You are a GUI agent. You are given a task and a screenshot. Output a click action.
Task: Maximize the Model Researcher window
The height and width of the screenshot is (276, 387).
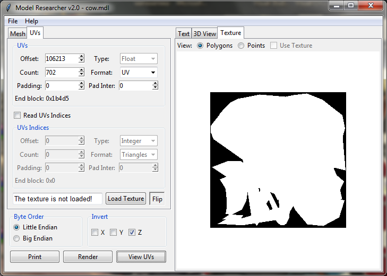tap(351, 6)
